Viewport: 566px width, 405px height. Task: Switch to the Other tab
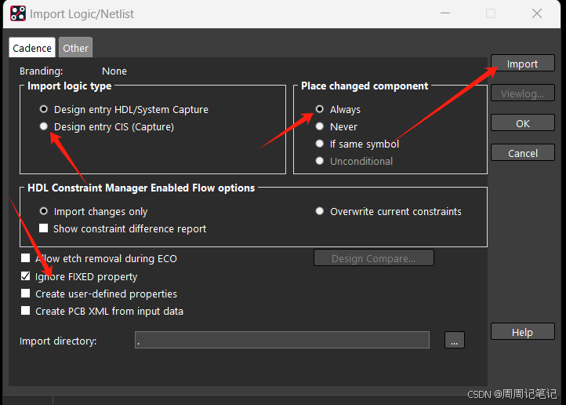tap(75, 48)
